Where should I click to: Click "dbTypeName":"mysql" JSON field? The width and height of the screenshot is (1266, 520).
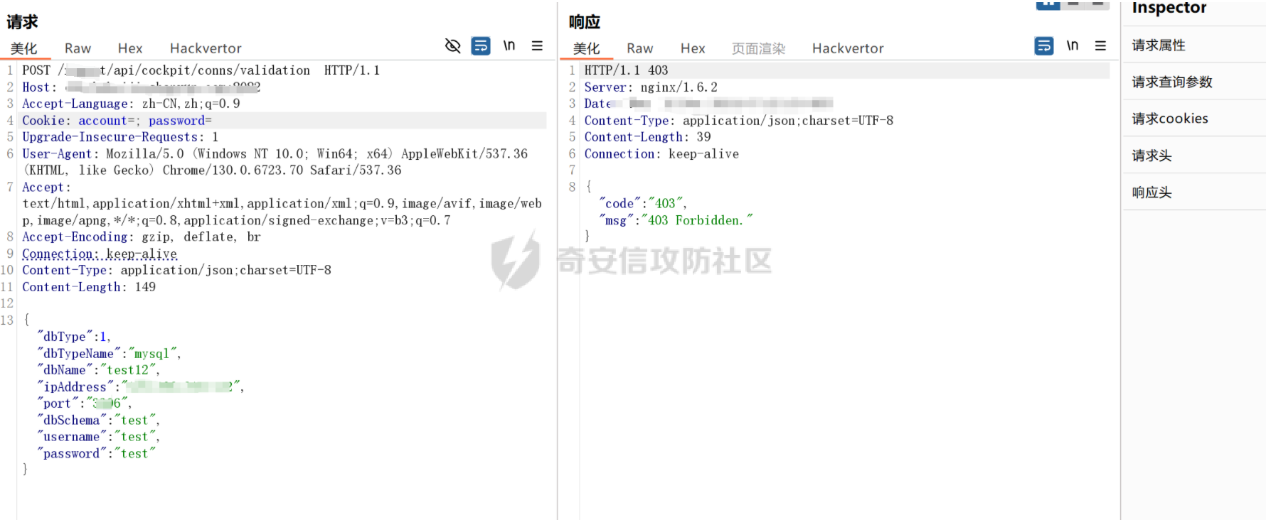[x=109, y=354]
